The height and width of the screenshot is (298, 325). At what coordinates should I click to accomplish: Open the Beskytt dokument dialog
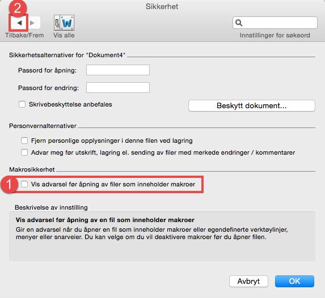pos(252,106)
